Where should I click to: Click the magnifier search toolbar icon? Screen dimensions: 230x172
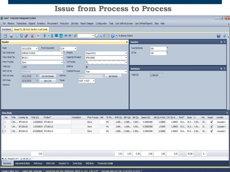pyautogui.click(x=101, y=36)
